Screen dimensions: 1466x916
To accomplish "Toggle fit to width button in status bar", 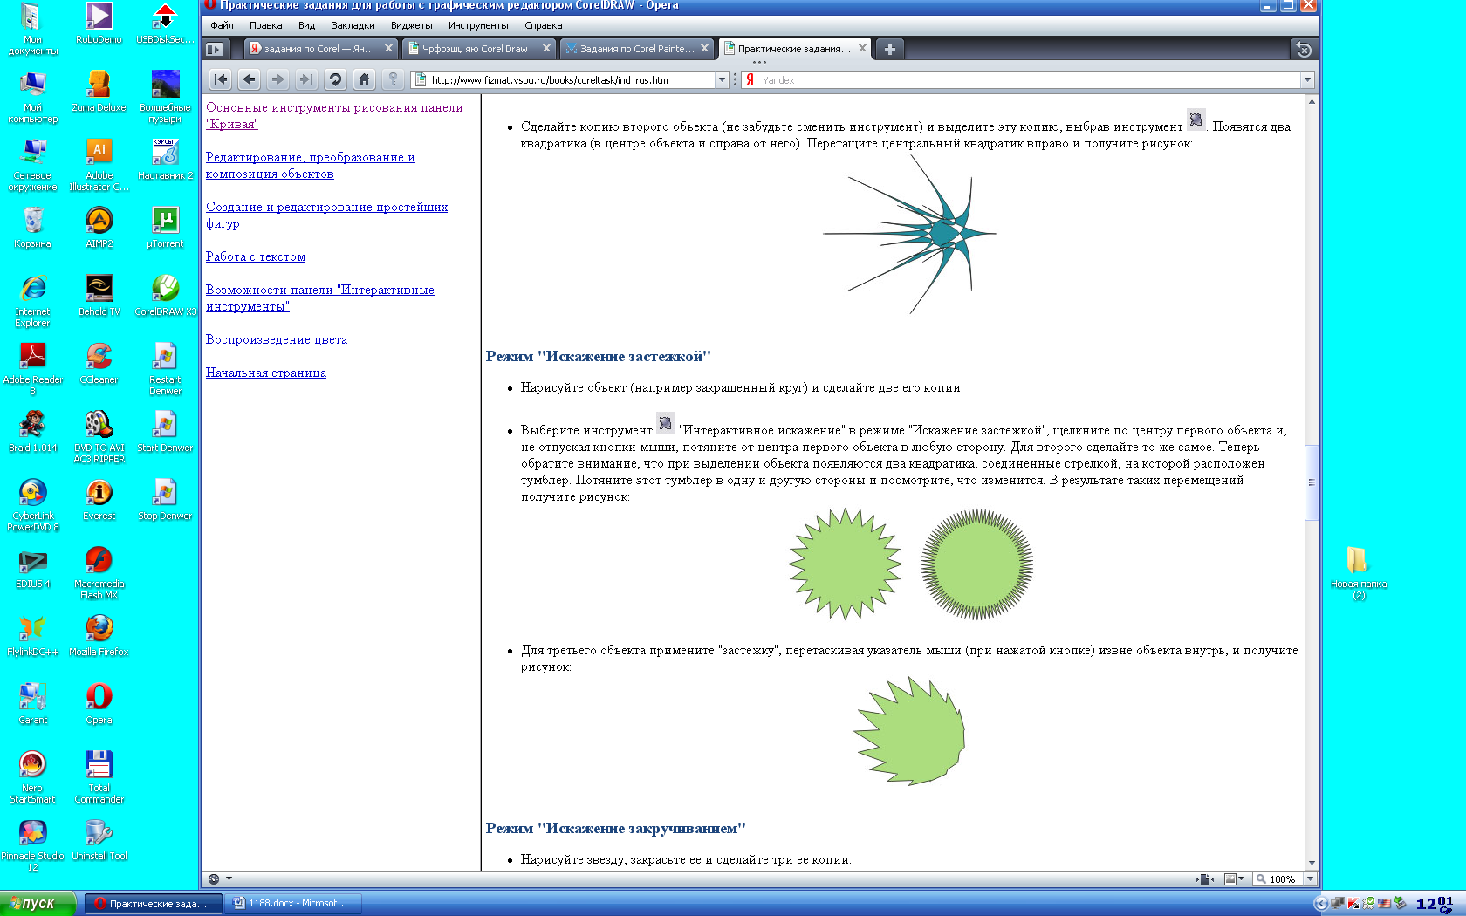I will (1206, 879).
